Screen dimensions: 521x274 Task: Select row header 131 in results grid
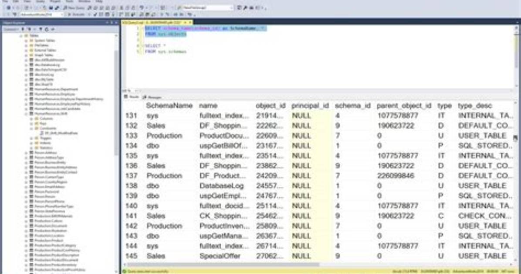click(132, 116)
